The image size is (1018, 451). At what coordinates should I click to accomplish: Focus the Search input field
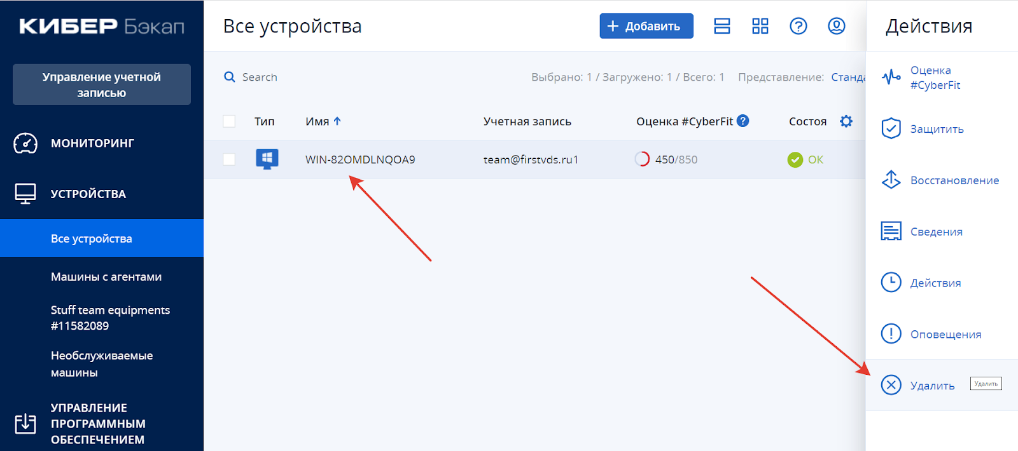(260, 77)
